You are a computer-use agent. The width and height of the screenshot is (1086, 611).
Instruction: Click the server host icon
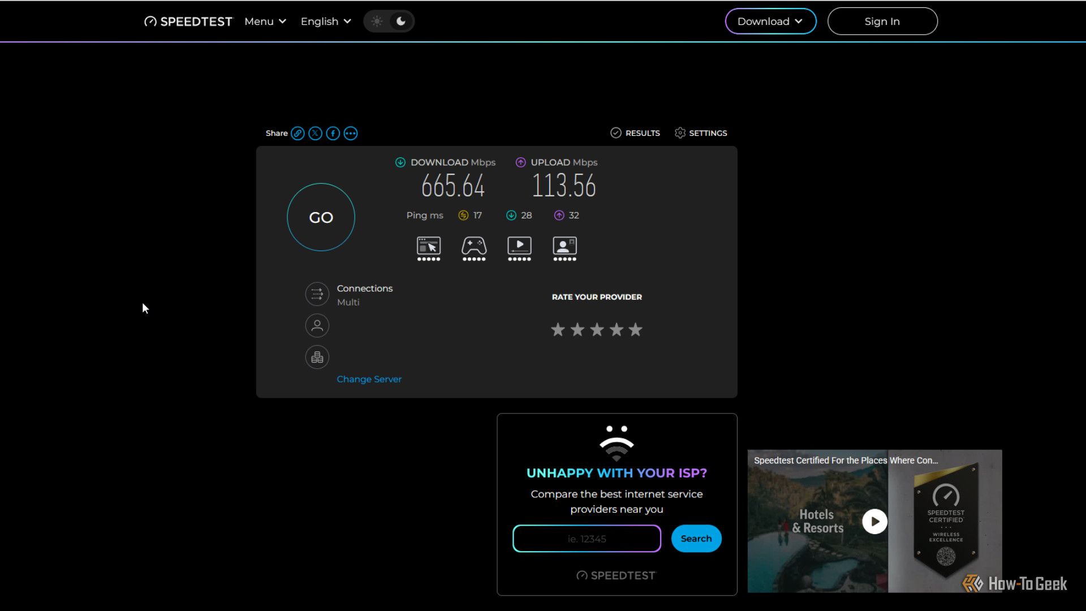[317, 358]
